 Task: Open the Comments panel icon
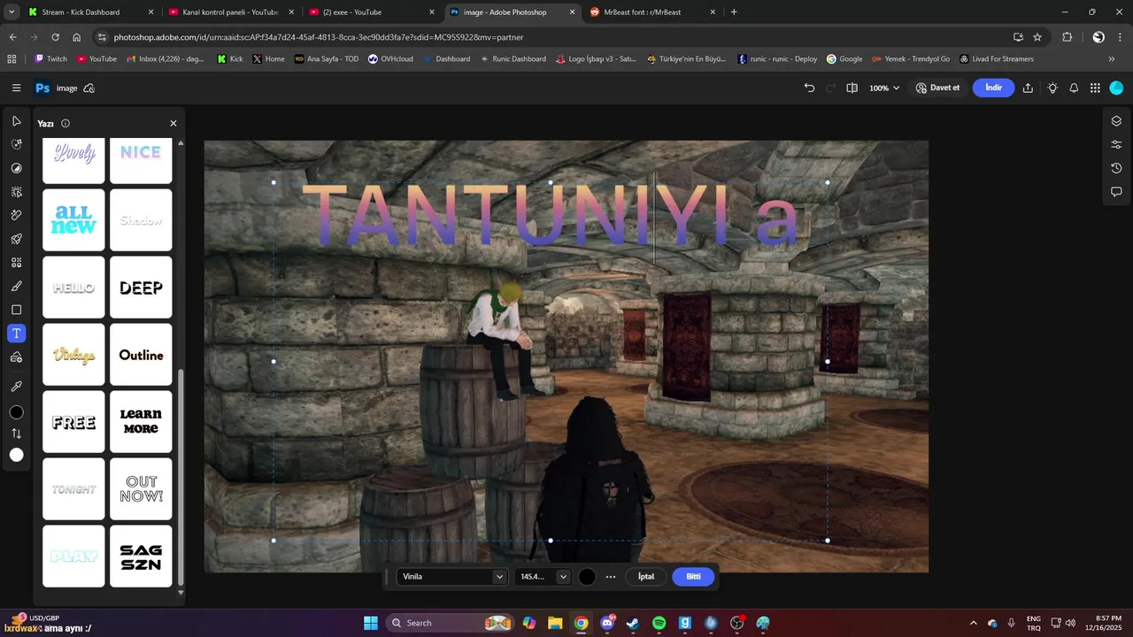click(x=1116, y=192)
